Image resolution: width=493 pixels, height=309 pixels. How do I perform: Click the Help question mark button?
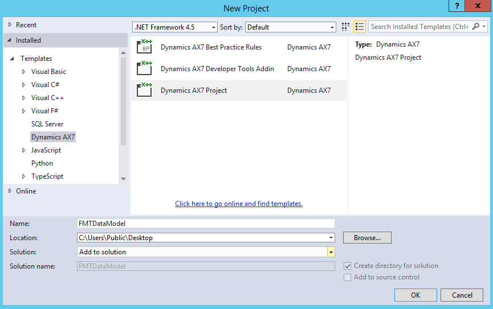click(x=456, y=6)
